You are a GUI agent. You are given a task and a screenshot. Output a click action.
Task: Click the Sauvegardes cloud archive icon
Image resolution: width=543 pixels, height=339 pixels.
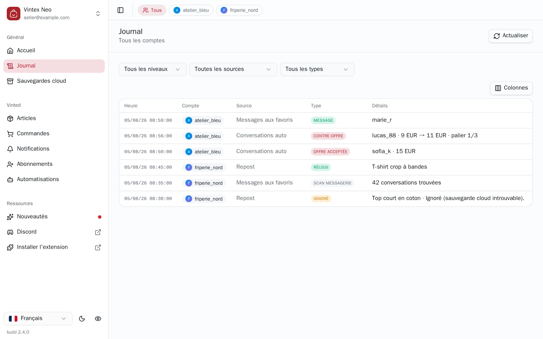(10, 81)
